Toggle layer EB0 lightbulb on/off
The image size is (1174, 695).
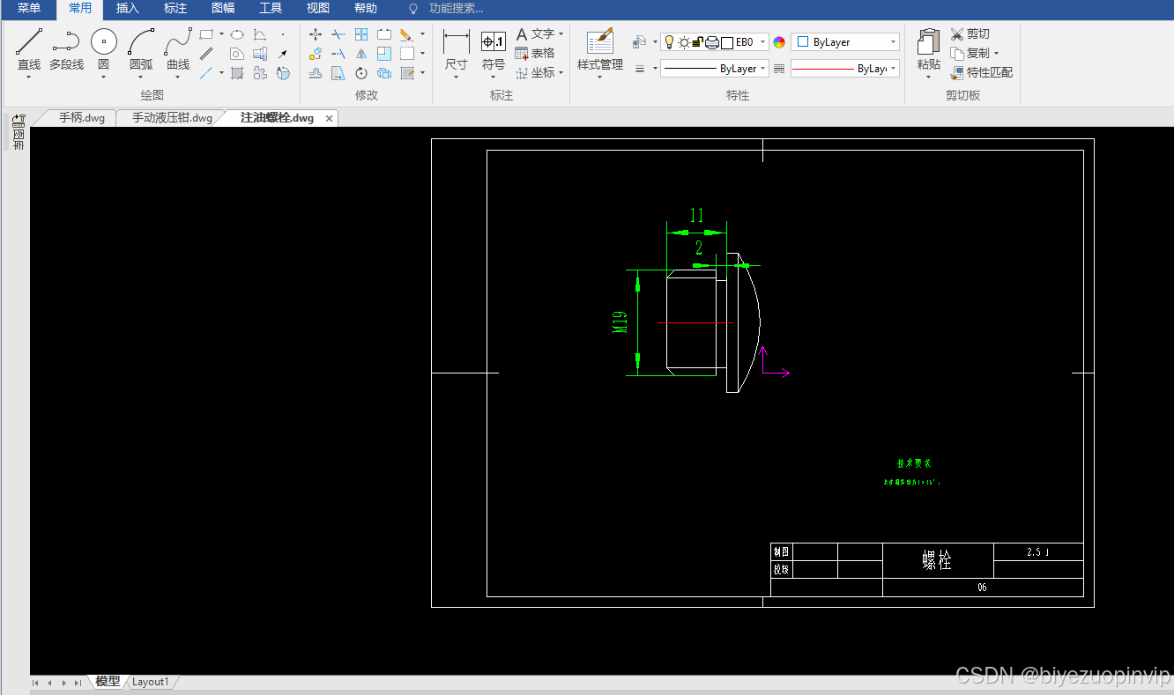tap(669, 42)
